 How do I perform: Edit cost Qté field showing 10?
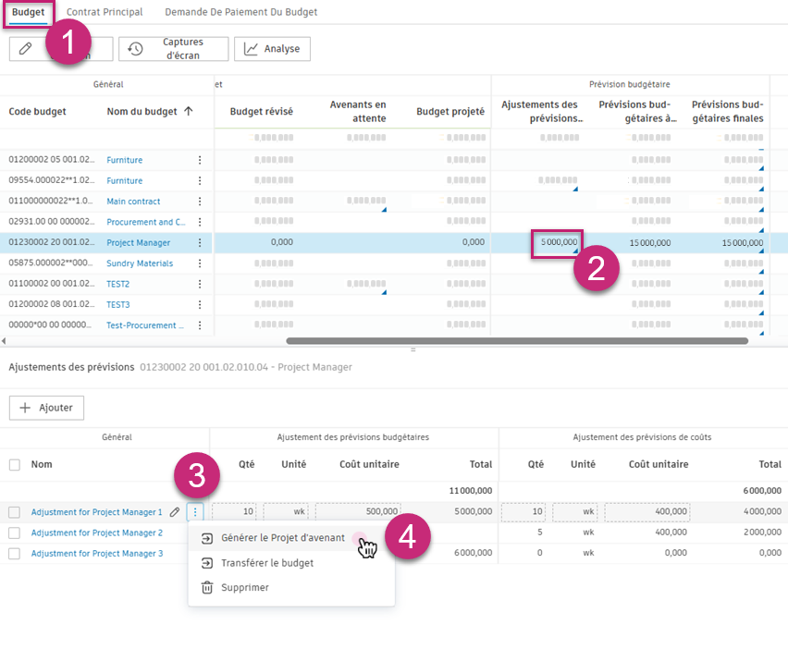click(x=523, y=511)
